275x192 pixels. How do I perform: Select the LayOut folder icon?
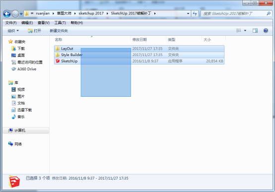click(58, 49)
